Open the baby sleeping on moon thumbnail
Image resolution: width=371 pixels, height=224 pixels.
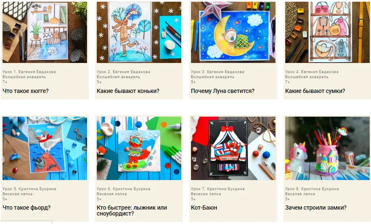[233, 32]
